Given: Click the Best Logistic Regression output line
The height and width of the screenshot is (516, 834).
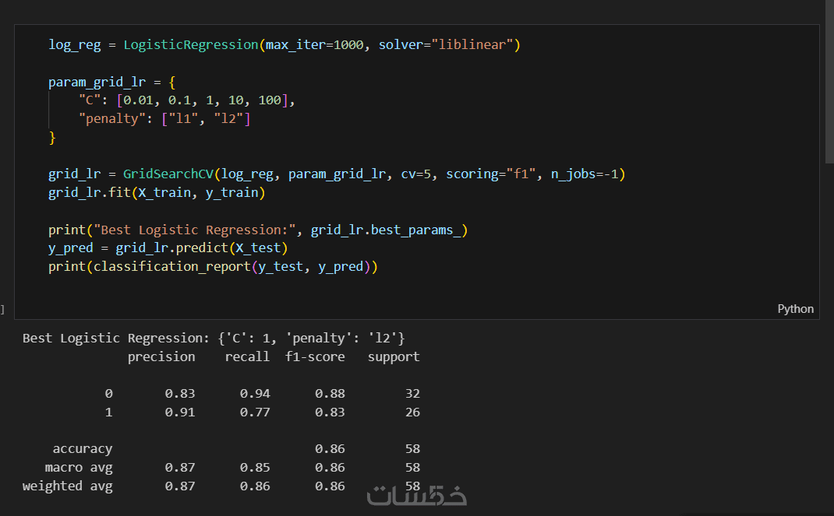Looking at the screenshot, I should click(x=214, y=338).
